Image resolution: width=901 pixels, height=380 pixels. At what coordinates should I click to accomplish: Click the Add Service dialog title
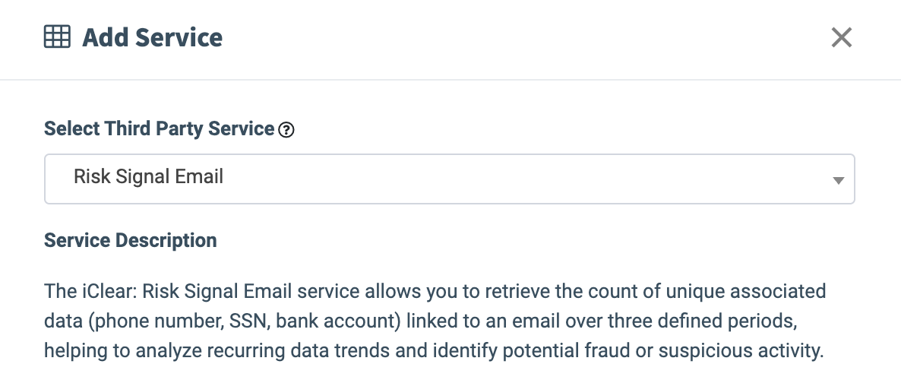(x=152, y=37)
